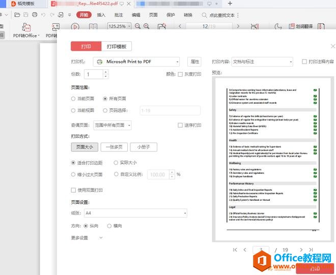Close the print dialog
Screen dimensions: 336x275
pyautogui.click(x=333, y=46)
